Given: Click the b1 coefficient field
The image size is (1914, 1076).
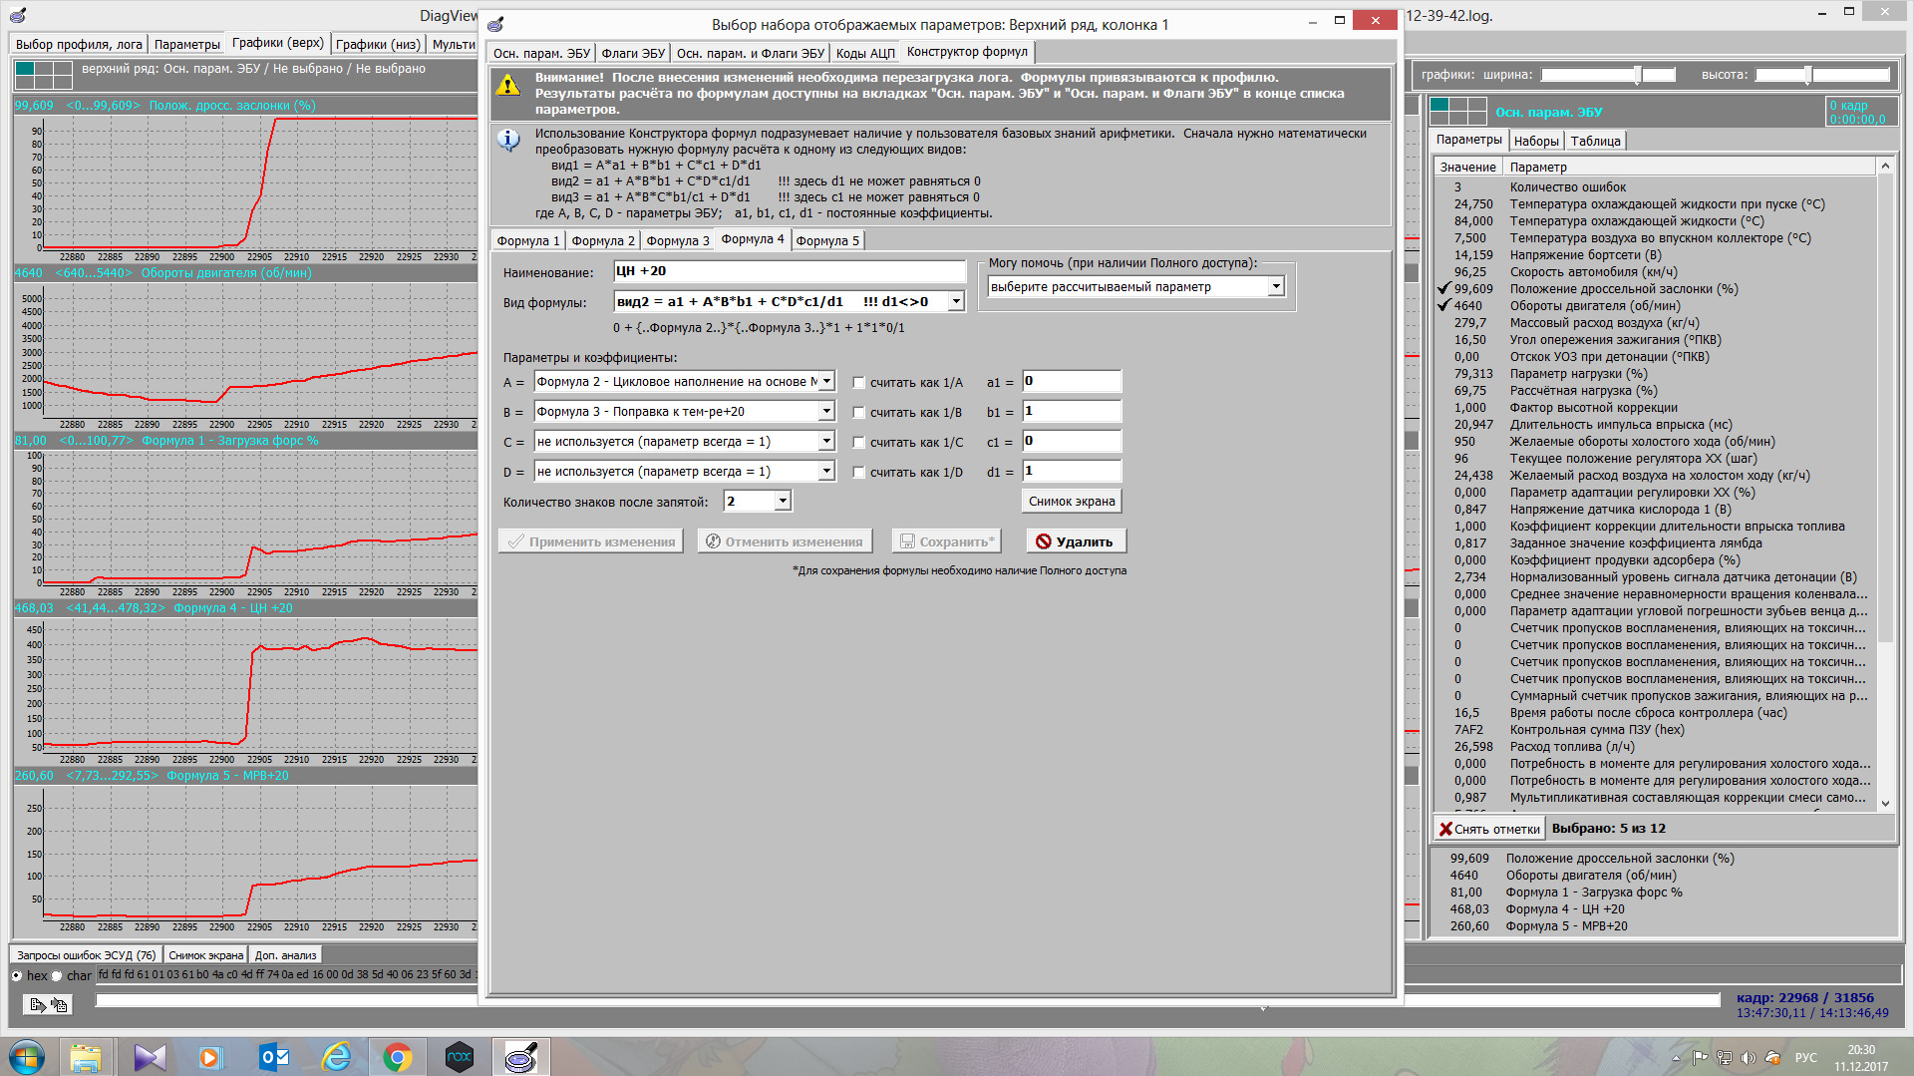Looking at the screenshot, I should click(x=1072, y=411).
